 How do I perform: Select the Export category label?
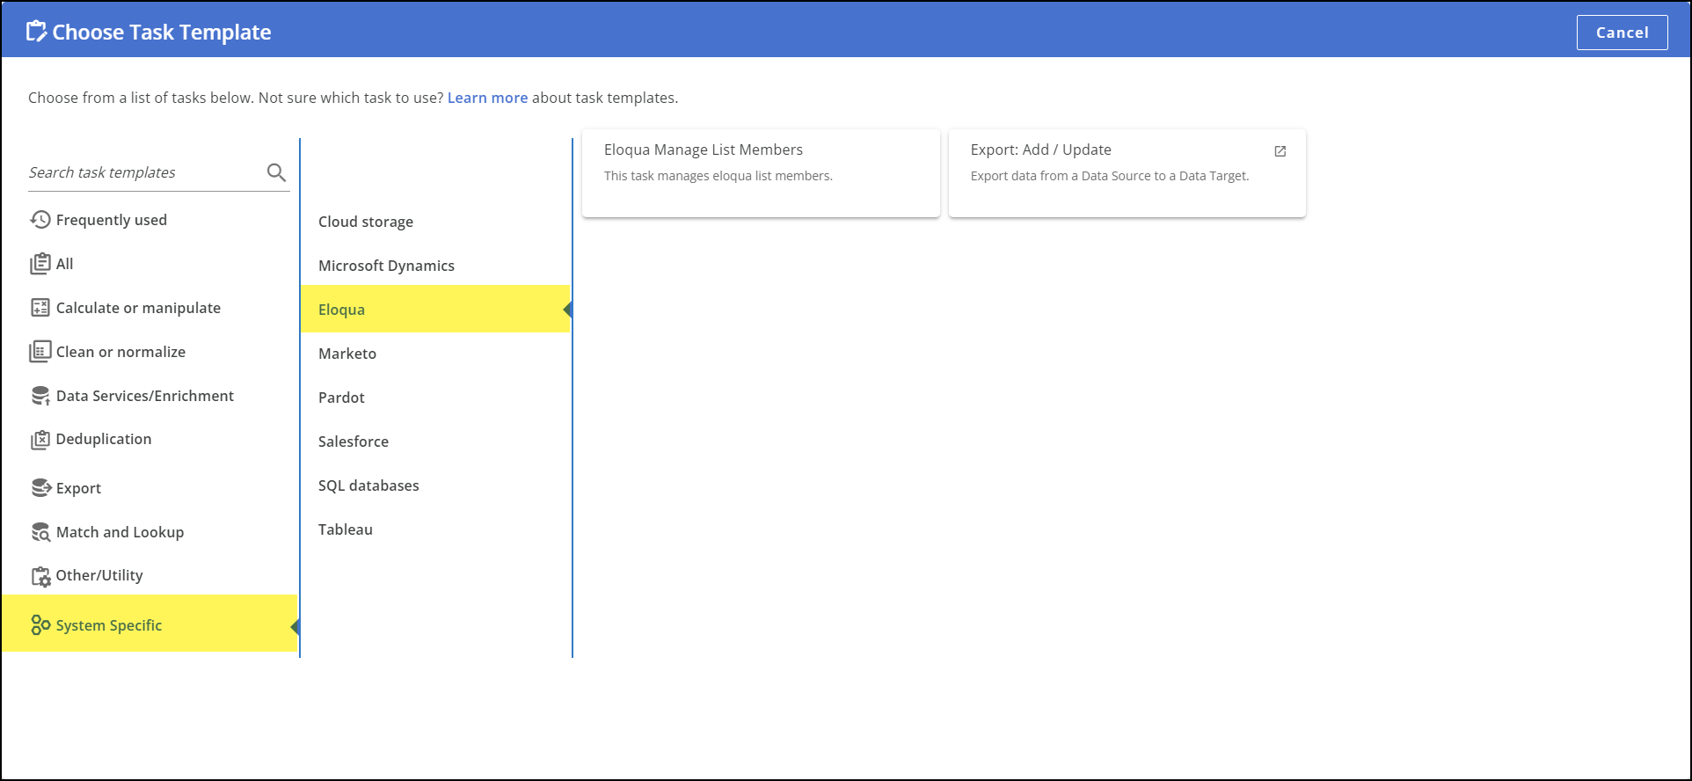click(78, 488)
